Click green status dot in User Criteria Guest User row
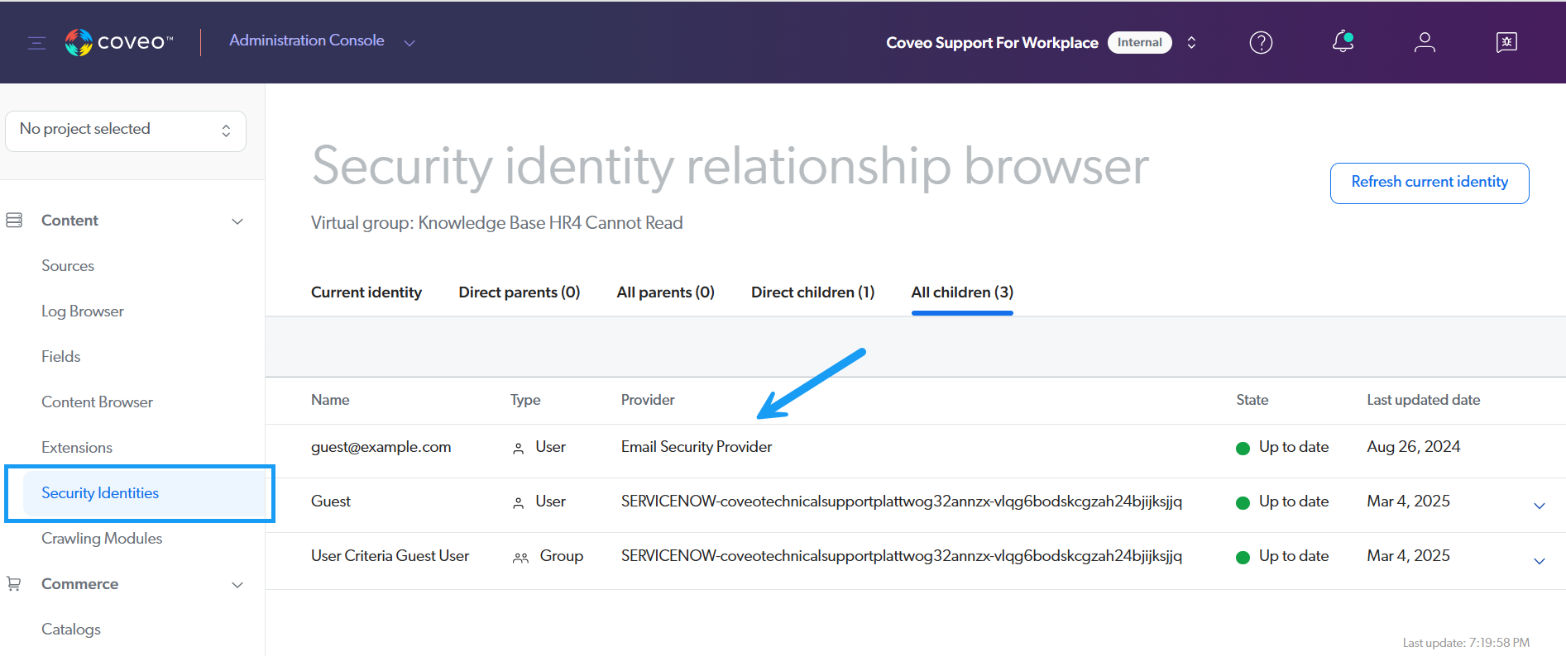The image size is (1566, 656). (x=1243, y=558)
